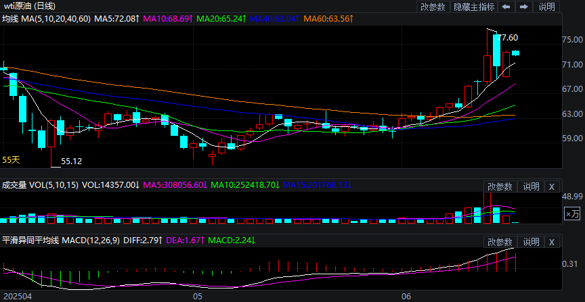Viewport: 585px width, 302px height.
Task: Click the 77.60 high price marker
Action: [508, 38]
